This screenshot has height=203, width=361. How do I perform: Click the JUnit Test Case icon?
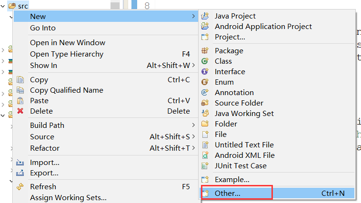[205, 166]
